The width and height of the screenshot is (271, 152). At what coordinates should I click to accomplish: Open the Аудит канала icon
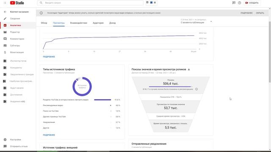pos(5,88)
